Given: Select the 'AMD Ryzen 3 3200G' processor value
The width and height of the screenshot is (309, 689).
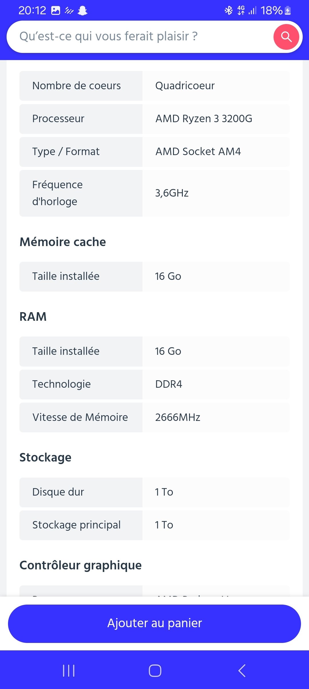Looking at the screenshot, I should click(x=204, y=118).
